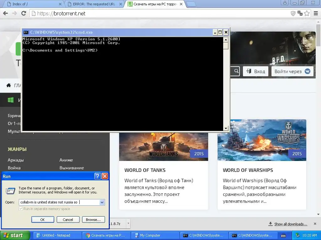Viewport: 321px width, 240px height.
Task: Open the Chrome hamburger menu
Action: 316,13
